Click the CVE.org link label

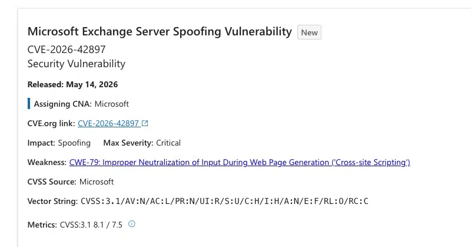click(x=51, y=123)
